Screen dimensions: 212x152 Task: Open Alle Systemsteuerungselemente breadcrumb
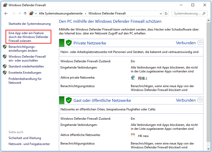pyautogui.click(x=61, y=13)
